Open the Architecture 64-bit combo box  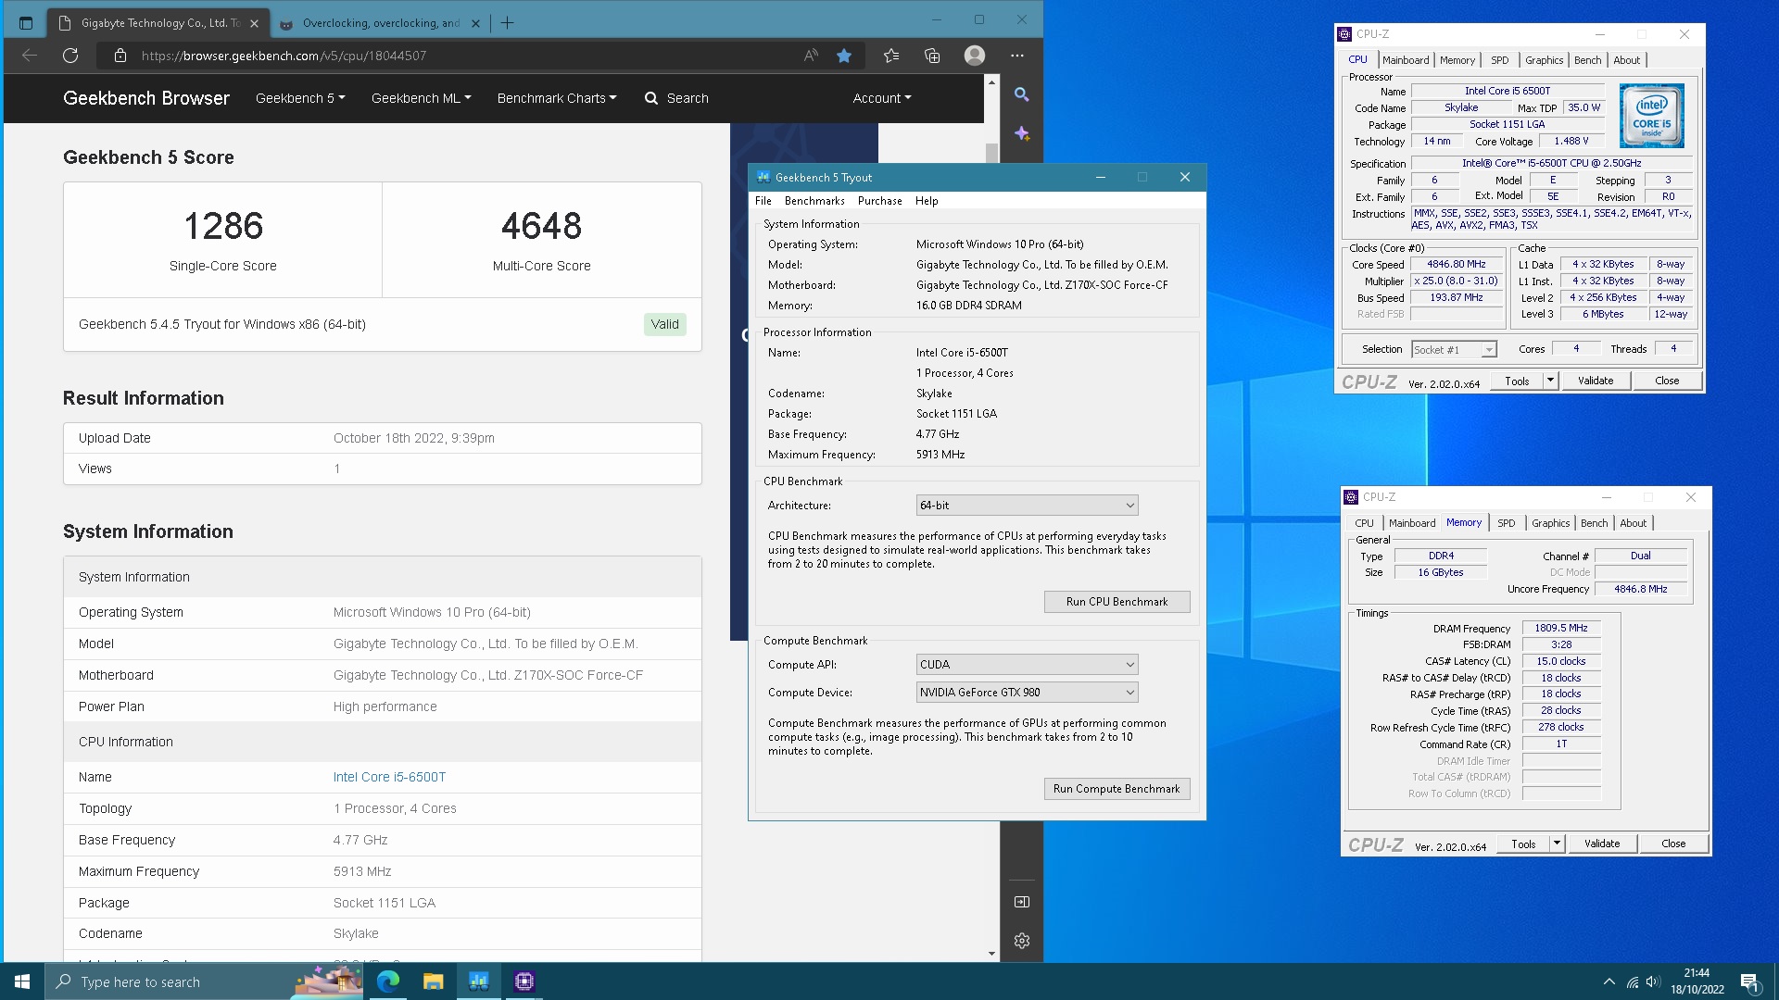[x=1027, y=506]
